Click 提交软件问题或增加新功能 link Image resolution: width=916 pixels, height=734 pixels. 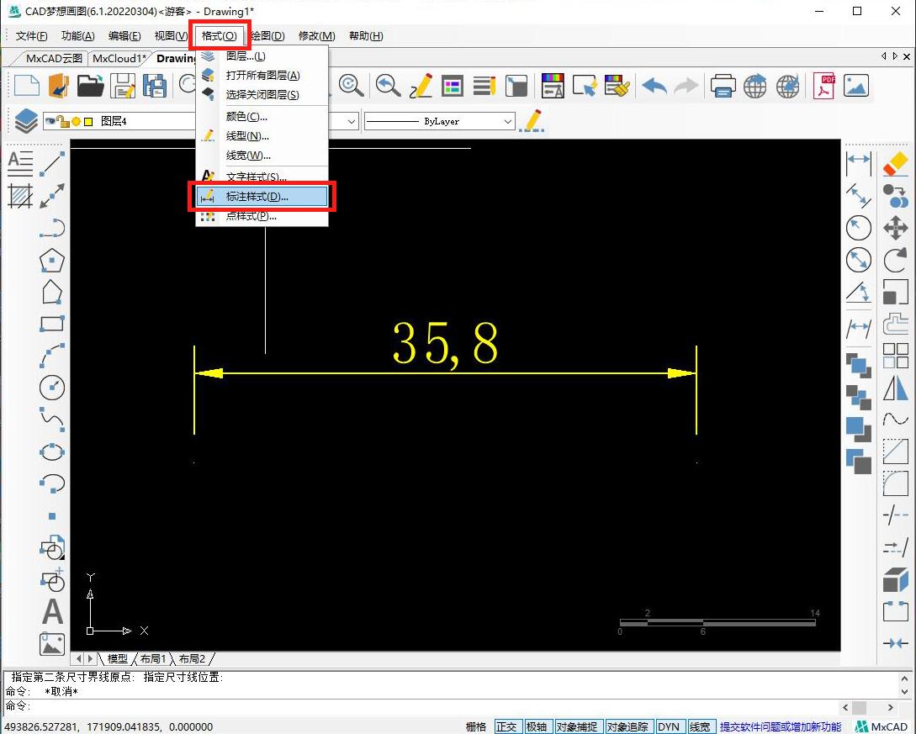pyautogui.click(x=780, y=726)
